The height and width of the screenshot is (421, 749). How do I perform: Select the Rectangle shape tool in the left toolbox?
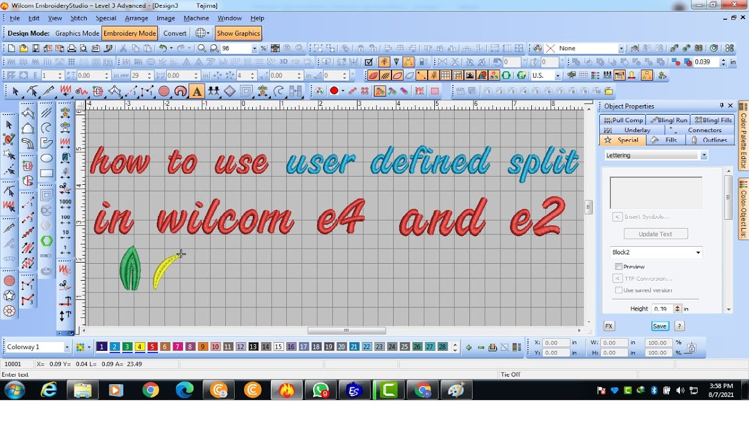point(47,174)
